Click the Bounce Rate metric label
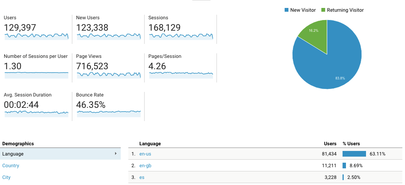Image resolution: width=405 pixels, height=185 pixels. (90, 95)
